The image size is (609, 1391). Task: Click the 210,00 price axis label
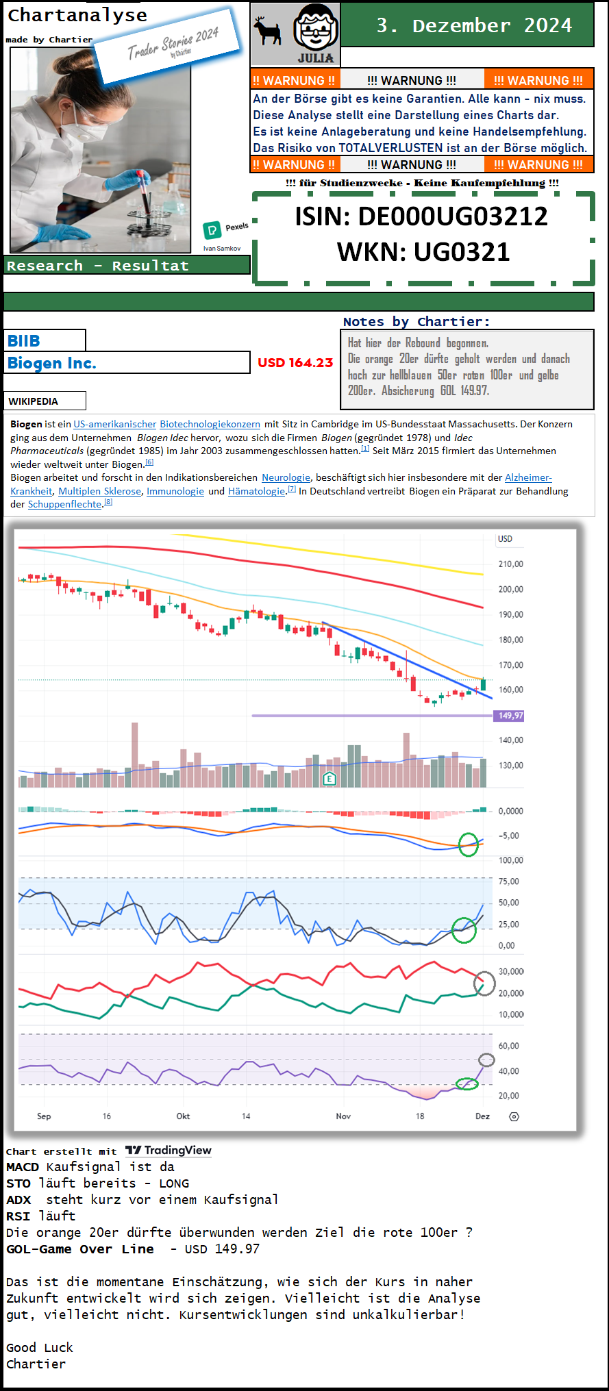510,564
